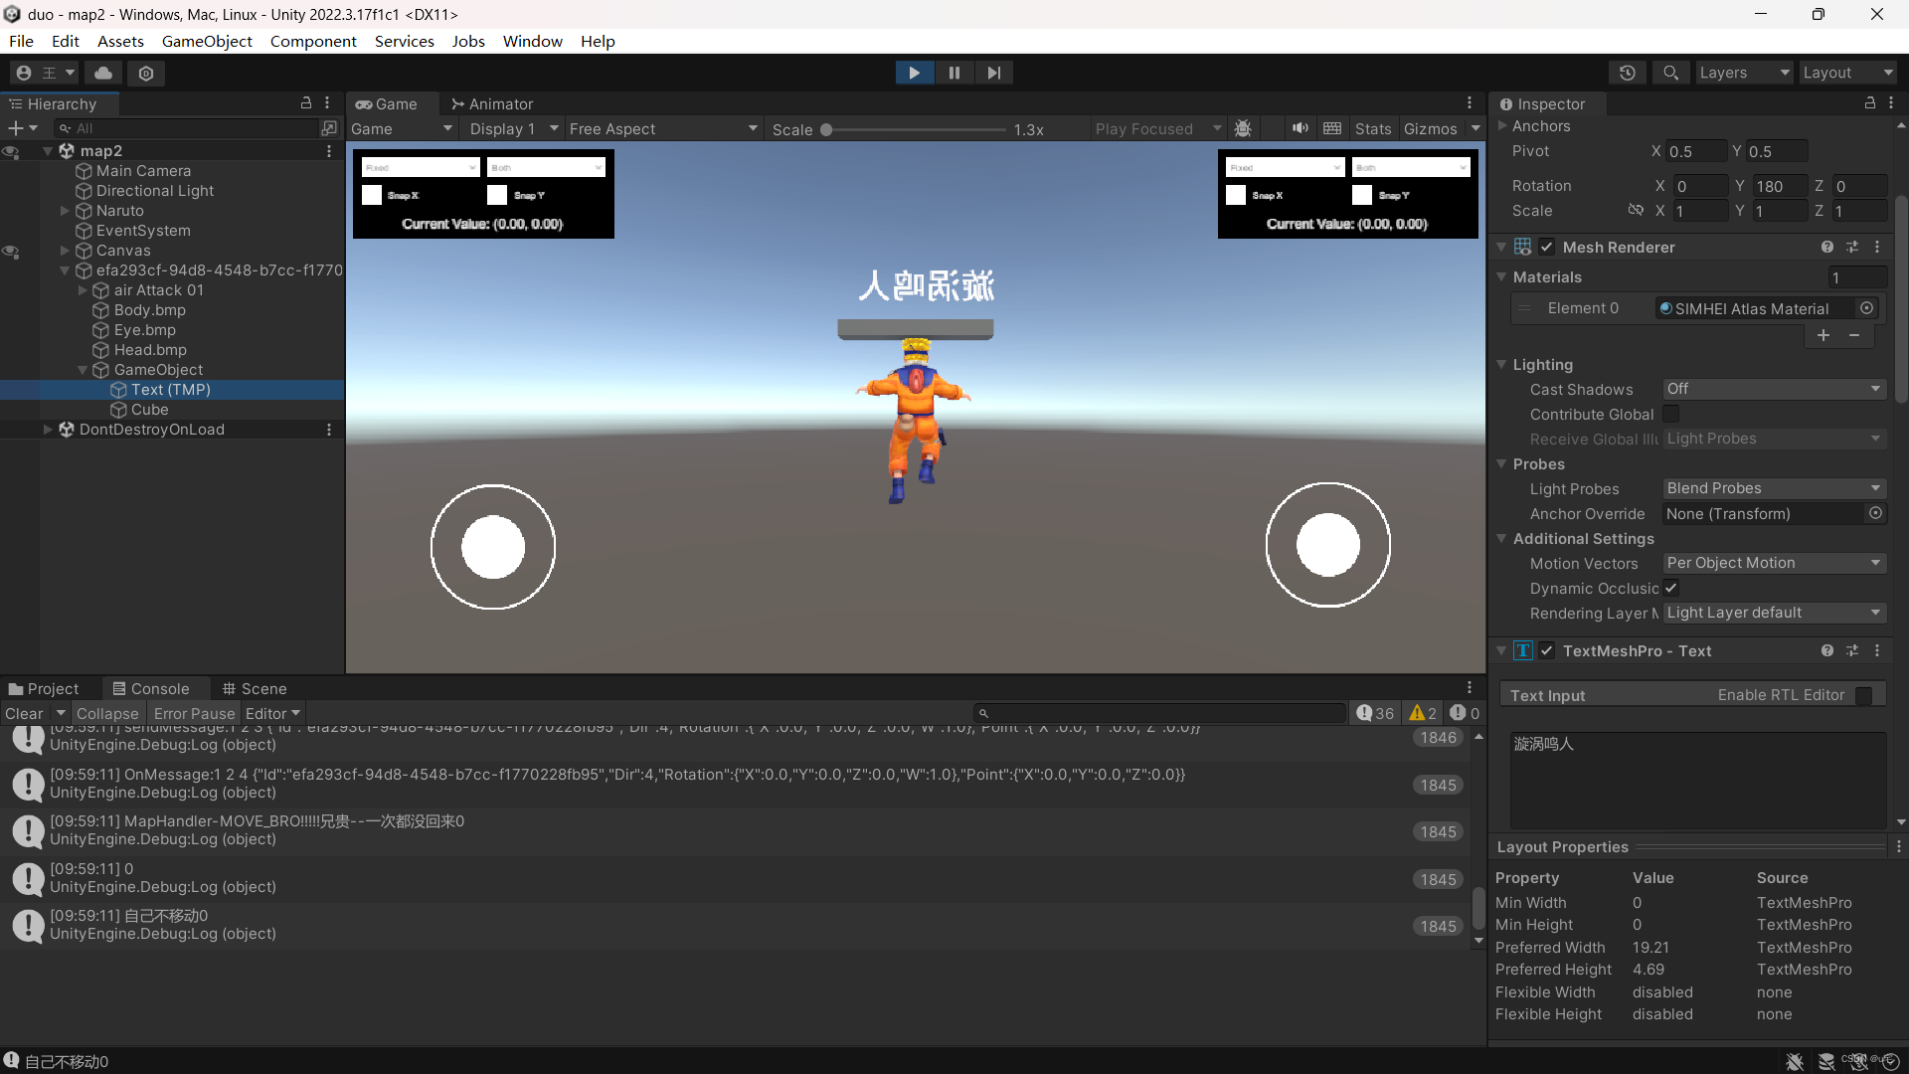The height and width of the screenshot is (1074, 1909).
Task: Toggle constrained scale link icon
Action: 1636,210
